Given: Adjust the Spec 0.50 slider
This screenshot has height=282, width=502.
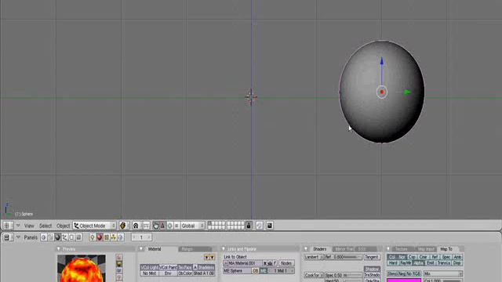Looking at the screenshot, I should (344, 275).
